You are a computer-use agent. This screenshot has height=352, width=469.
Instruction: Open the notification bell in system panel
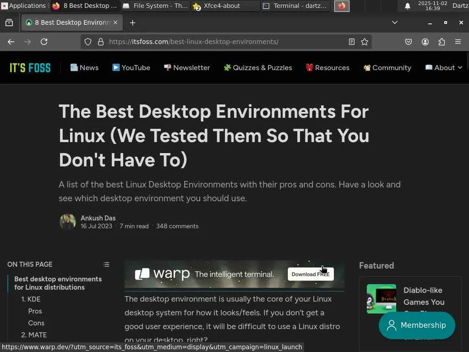407,6
